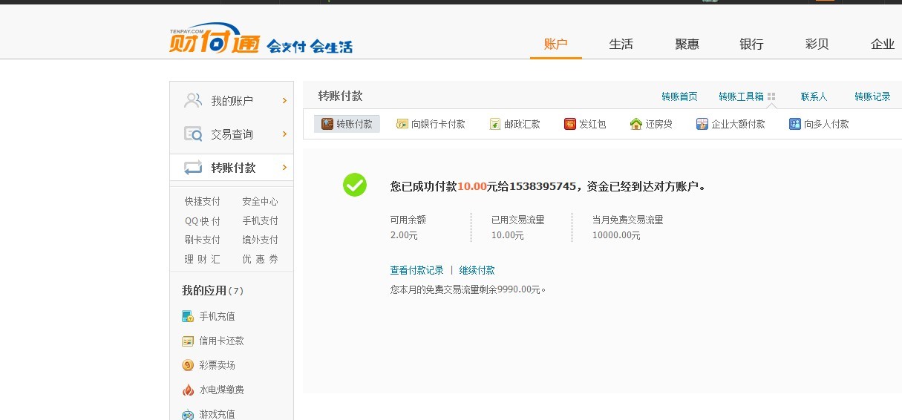Click the 交易查询 magnifier icon
The width and height of the screenshot is (902, 420).
click(193, 134)
